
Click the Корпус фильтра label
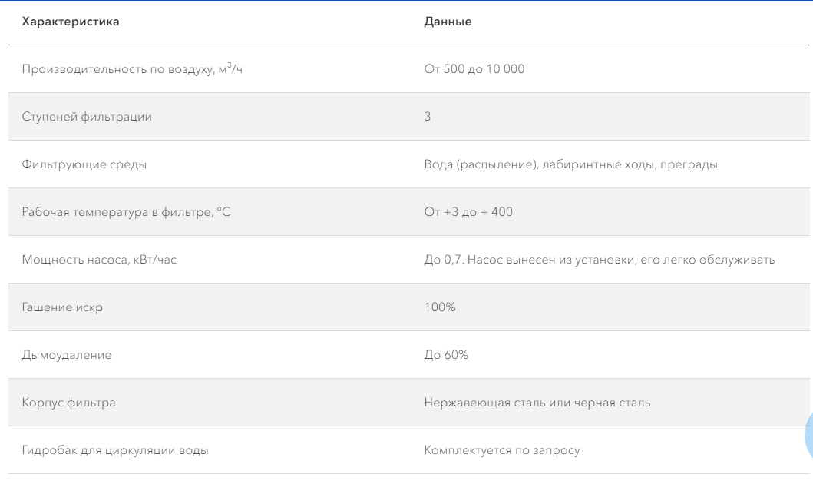pyautogui.click(x=68, y=403)
